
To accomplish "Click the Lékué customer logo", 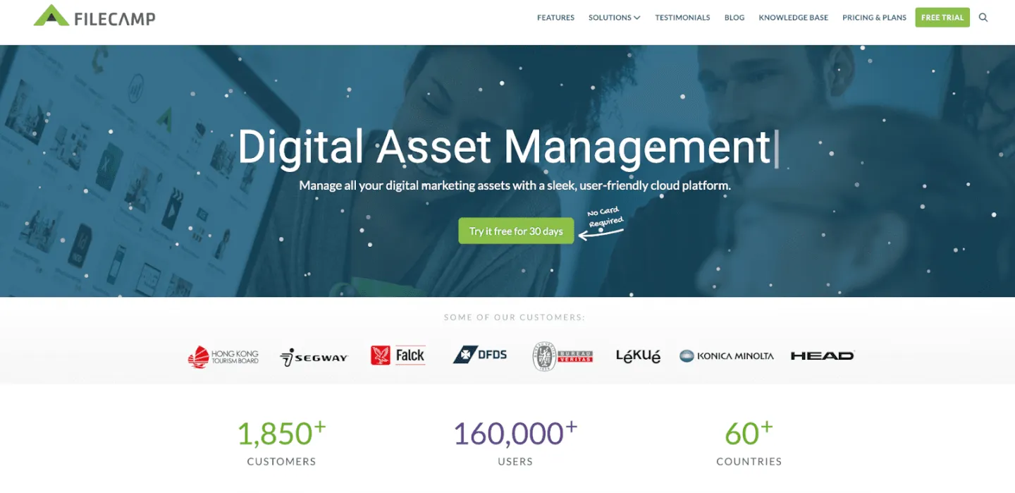I will [638, 356].
